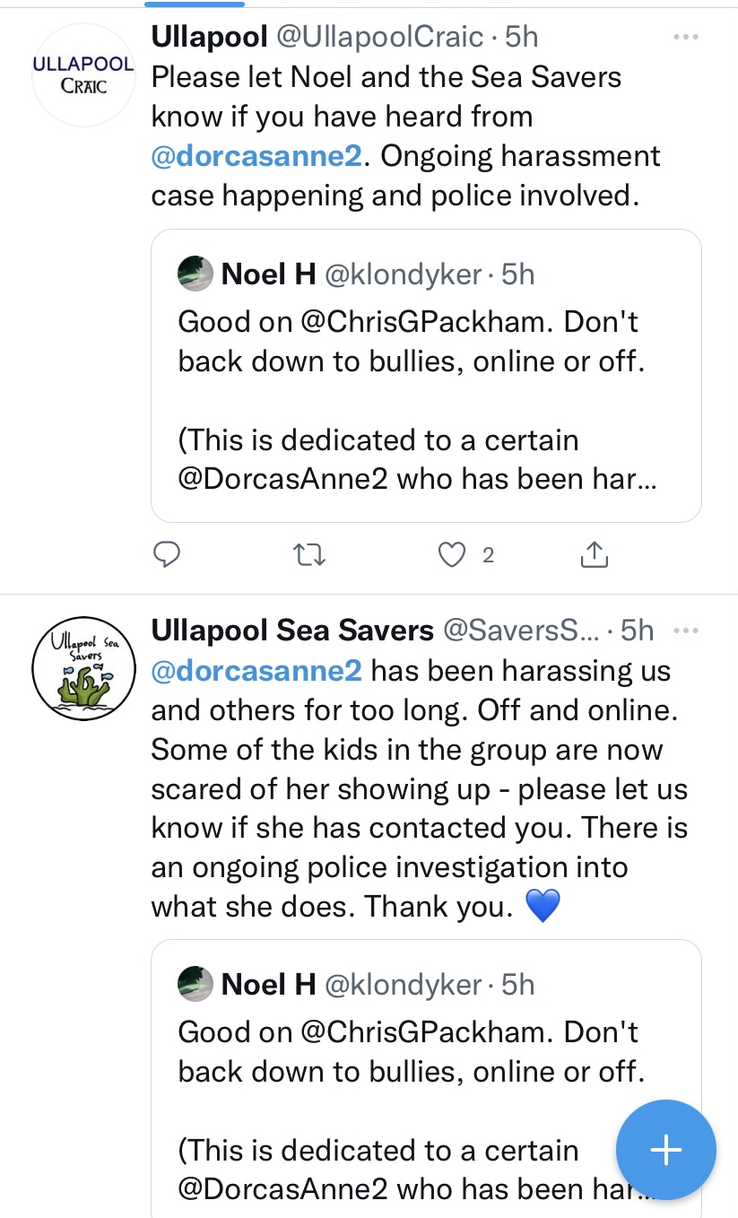Open more options on Ullapool Craic tweet
The height and width of the screenshot is (1218, 738).
685,37
